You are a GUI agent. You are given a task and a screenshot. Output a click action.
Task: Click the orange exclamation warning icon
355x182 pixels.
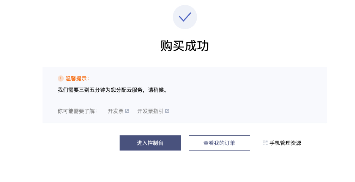click(60, 78)
